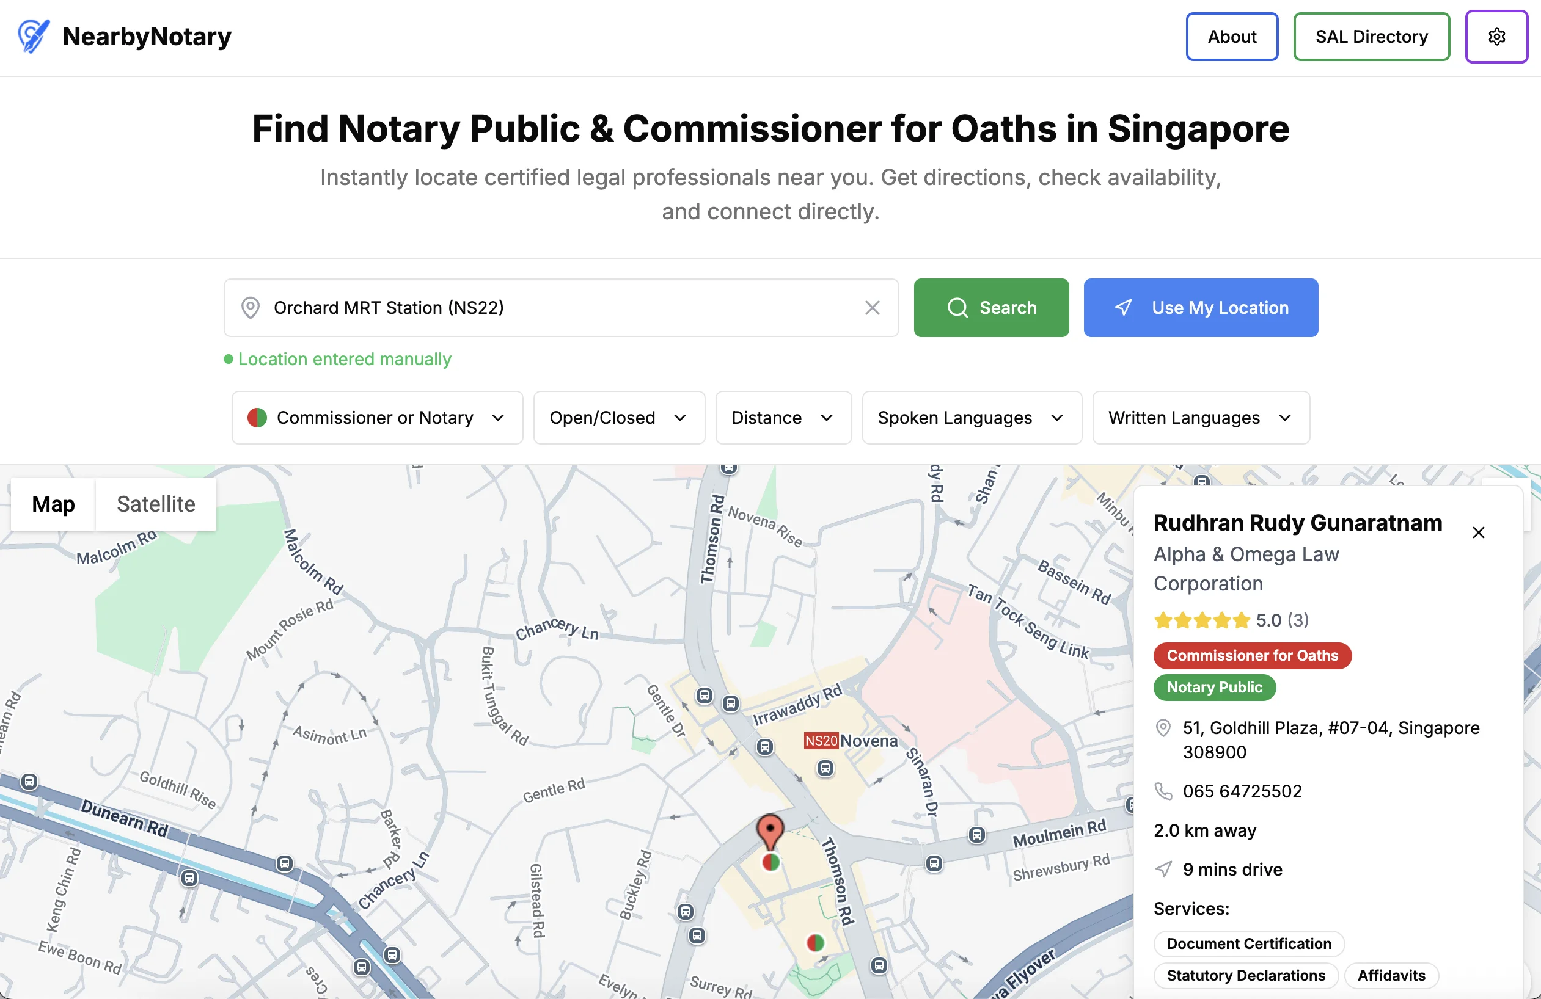Image resolution: width=1541 pixels, height=999 pixels.
Task: Click the location pin icon in search field
Action: pos(251,308)
